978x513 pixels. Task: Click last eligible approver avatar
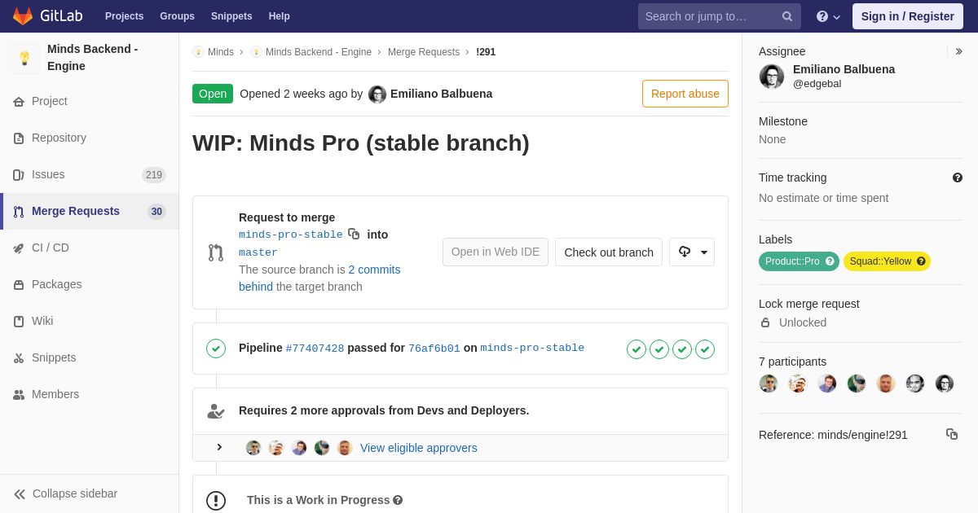tap(345, 448)
